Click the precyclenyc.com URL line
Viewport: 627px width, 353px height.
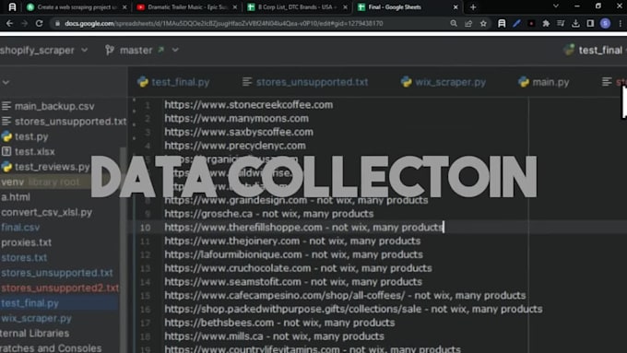pos(235,146)
